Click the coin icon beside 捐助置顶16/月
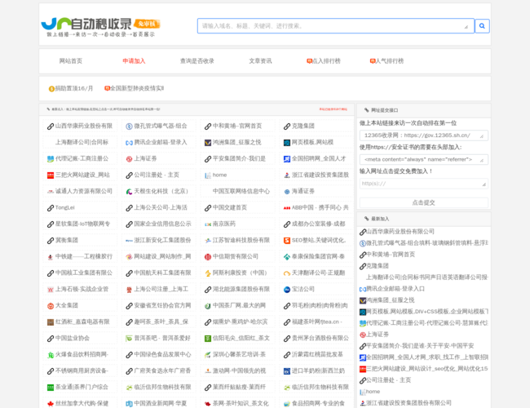 coord(51,89)
